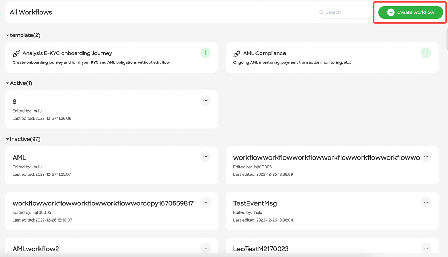Click the search magnifier icon

(x=321, y=12)
